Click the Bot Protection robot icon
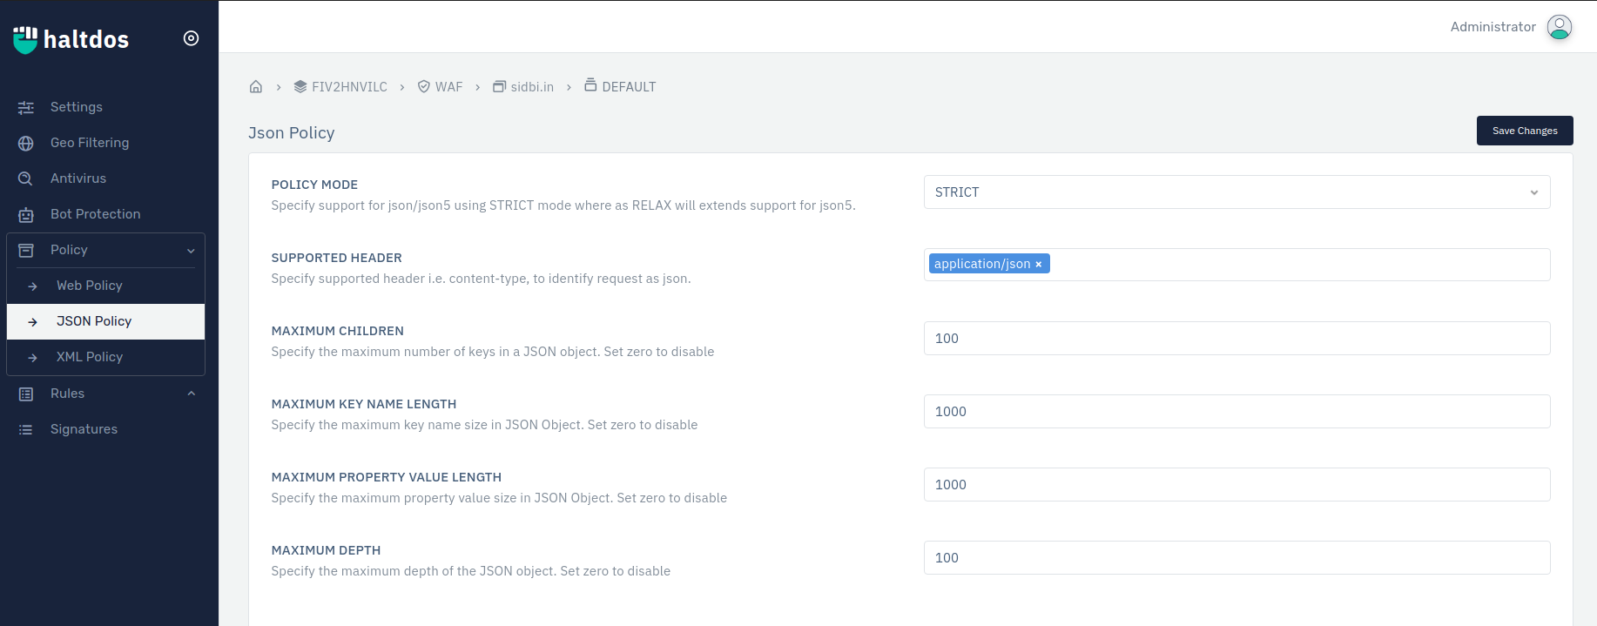The height and width of the screenshot is (626, 1597). click(x=26, y=214)
